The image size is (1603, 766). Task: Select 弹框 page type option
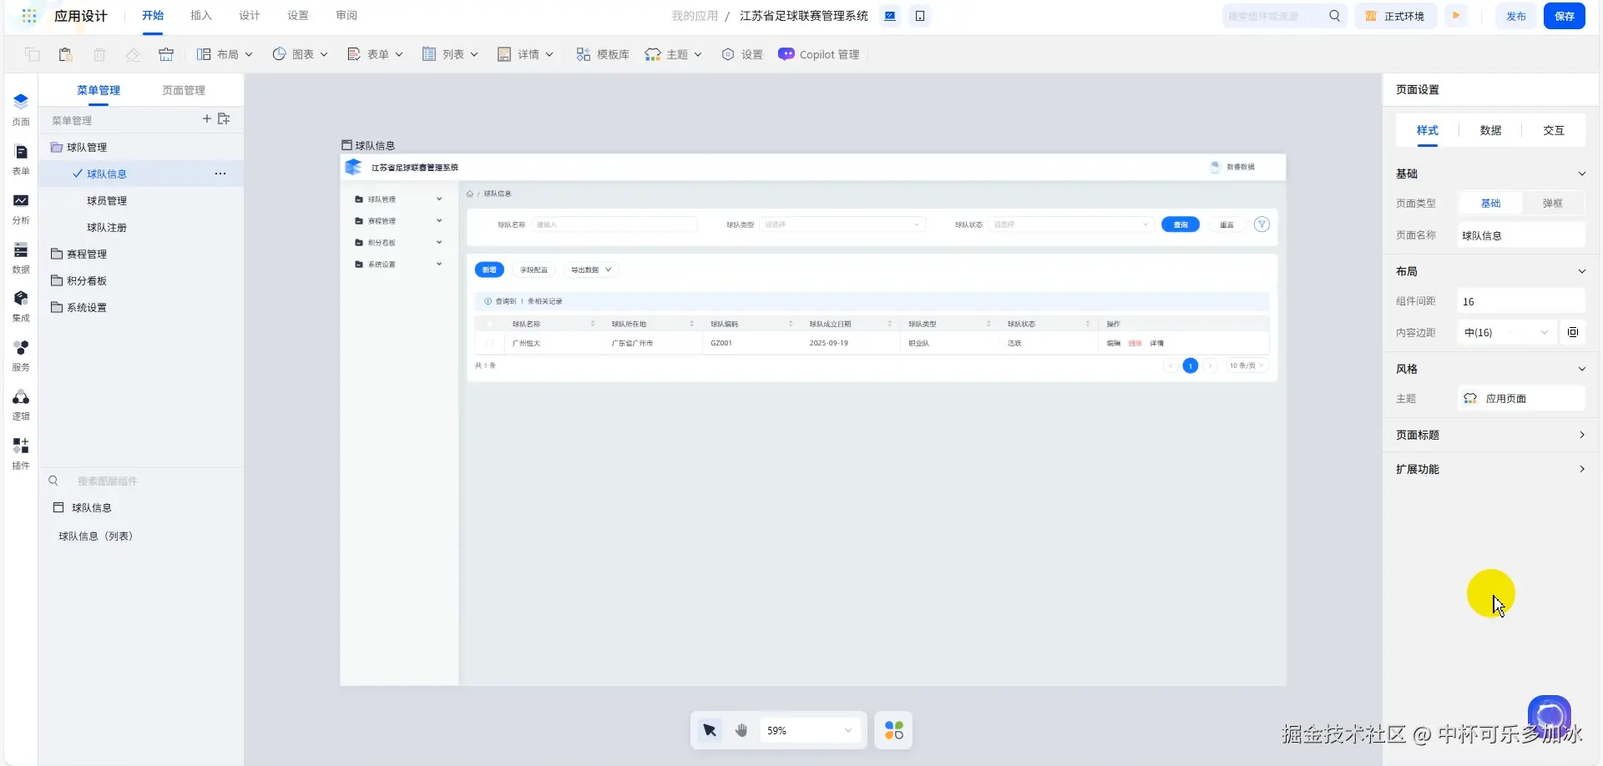(1552, 204)
